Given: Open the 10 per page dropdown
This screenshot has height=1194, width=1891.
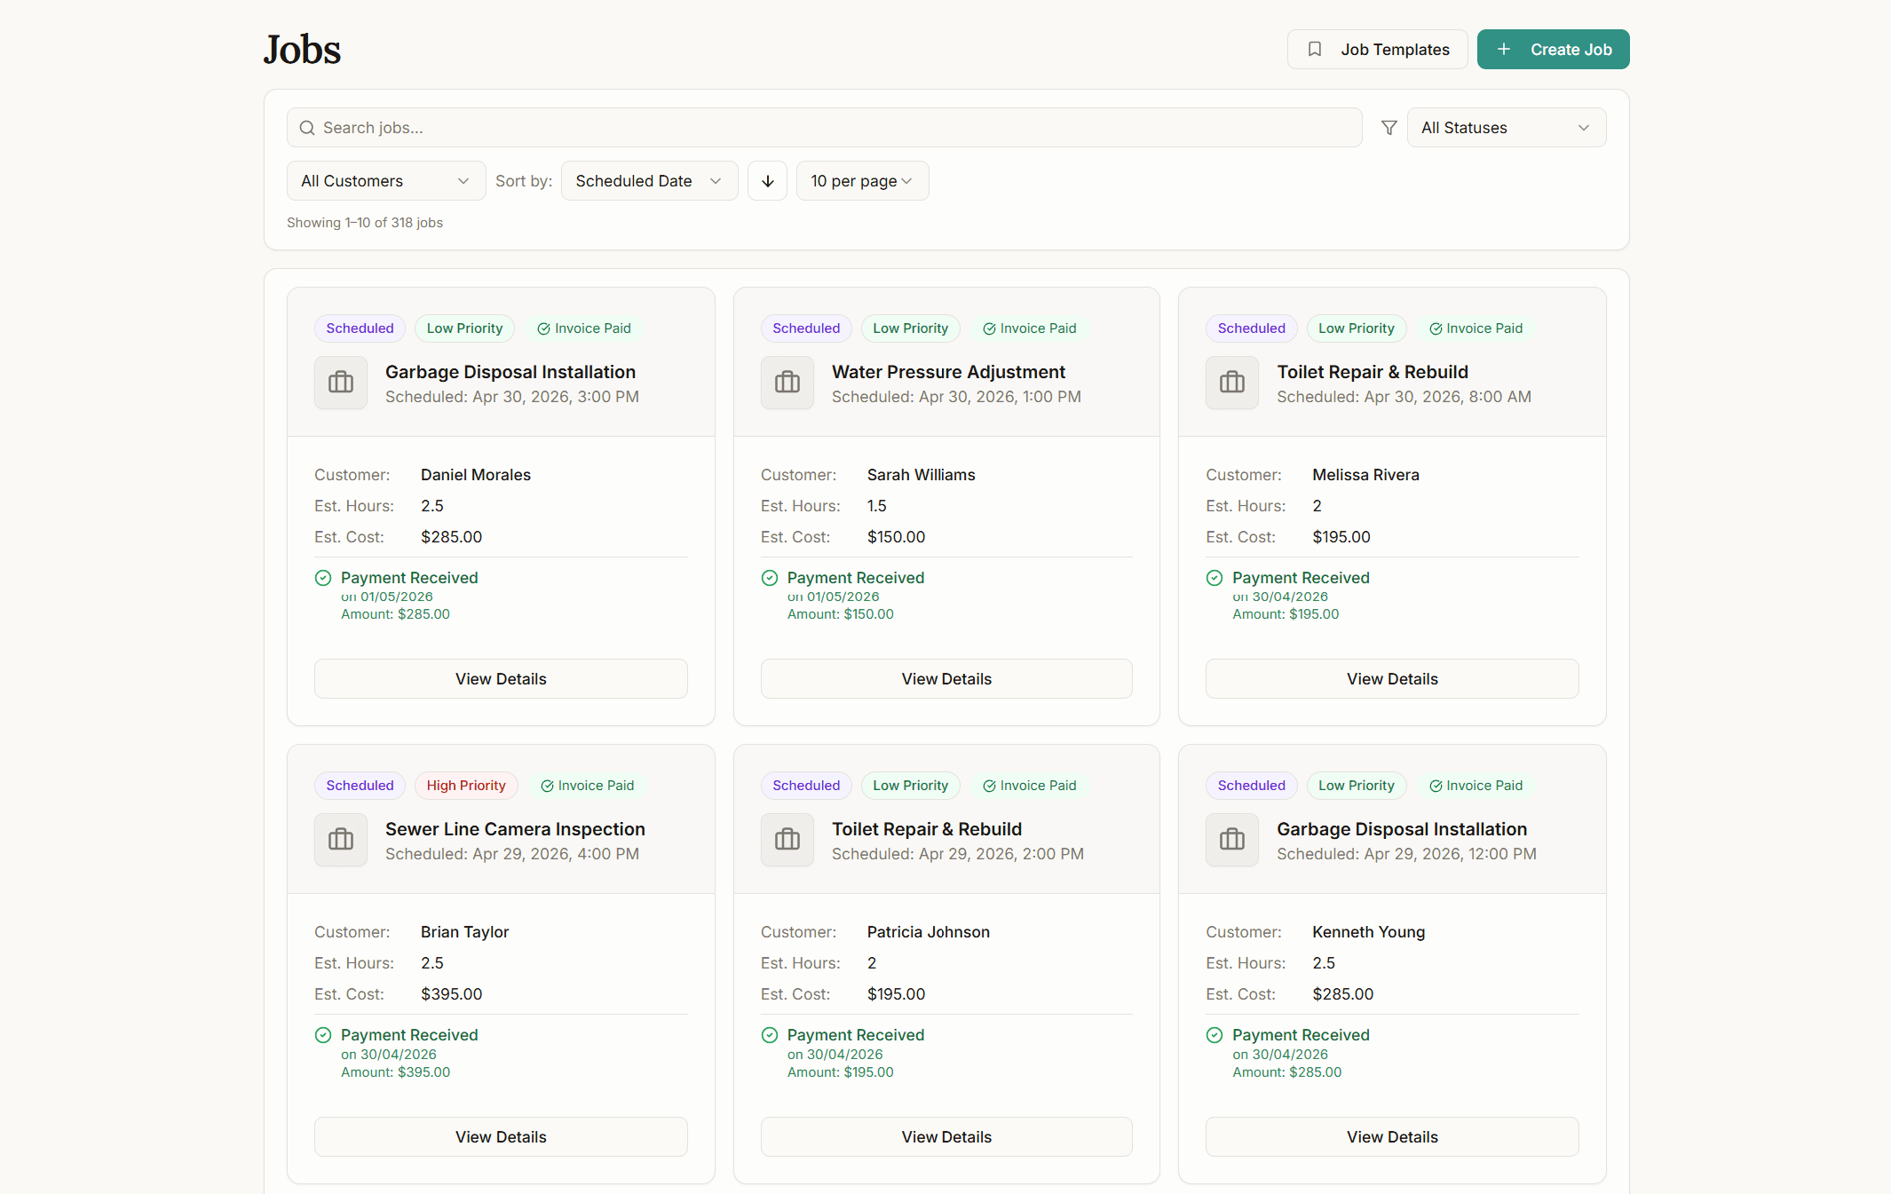Looking at the screenshot, I should coord(863,181).
